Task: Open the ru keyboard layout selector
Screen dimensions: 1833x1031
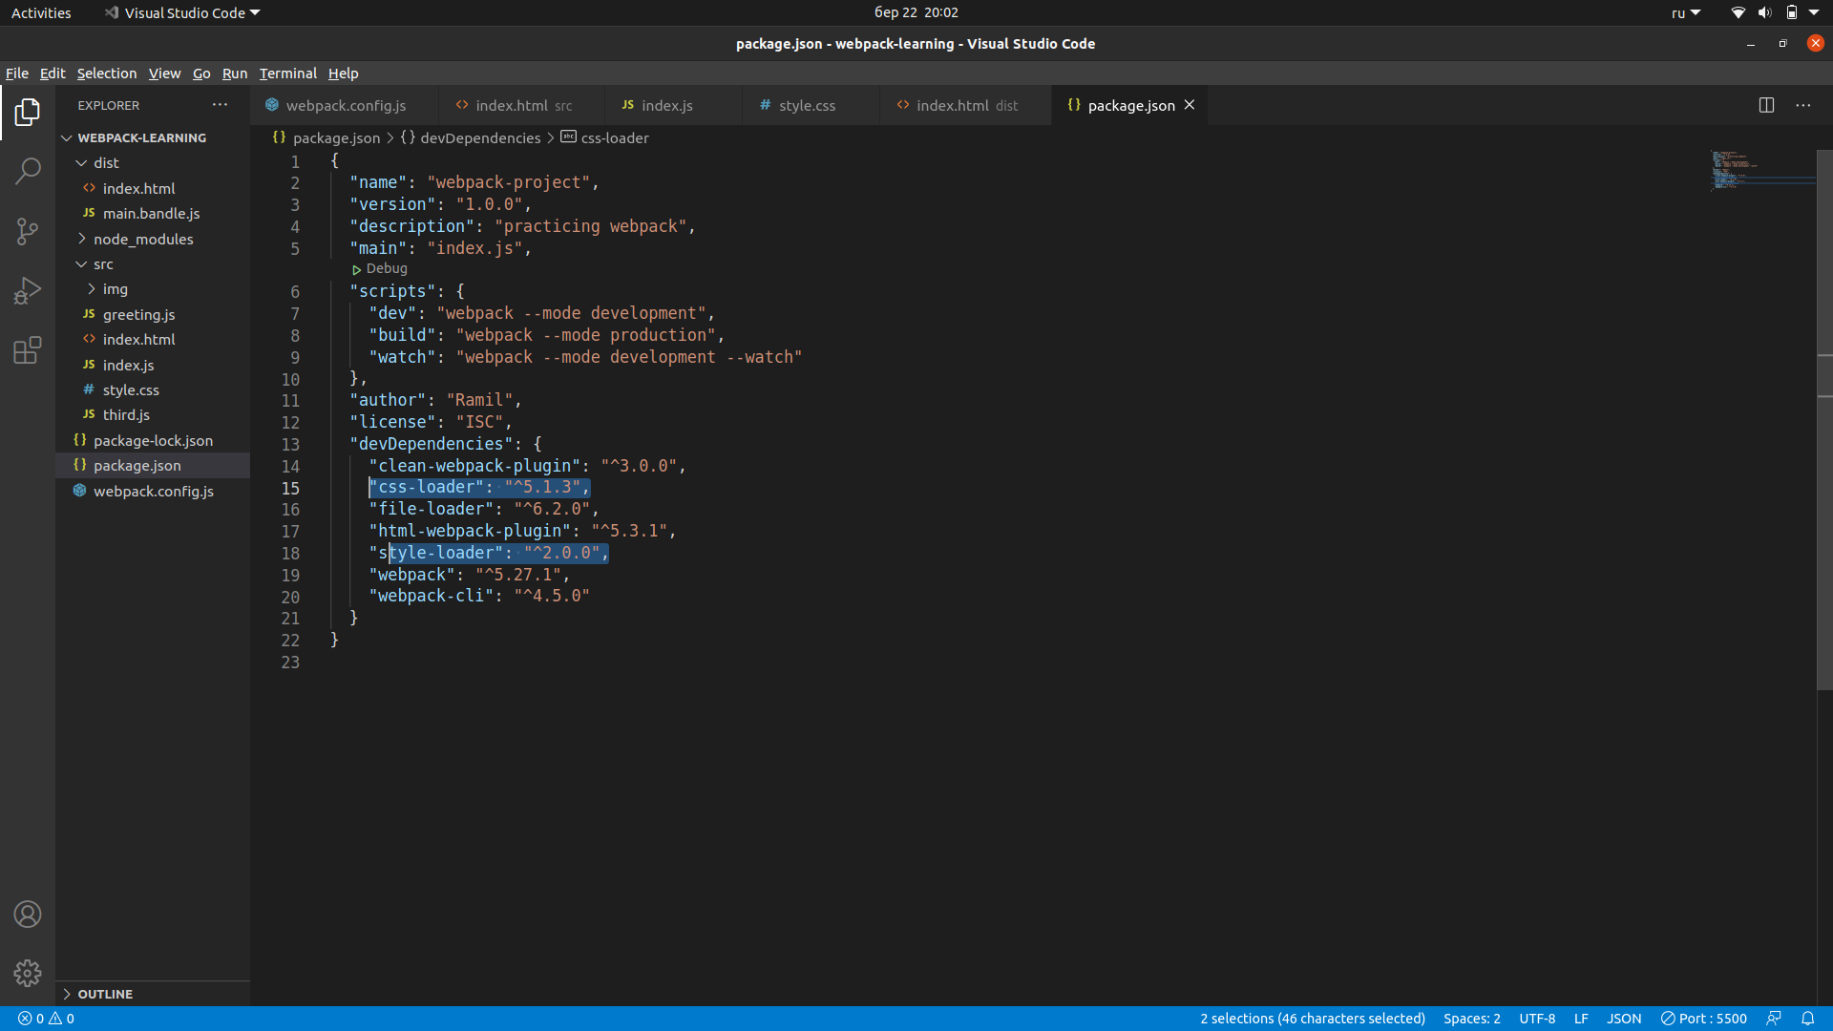Action: [x=1685, y=12]
